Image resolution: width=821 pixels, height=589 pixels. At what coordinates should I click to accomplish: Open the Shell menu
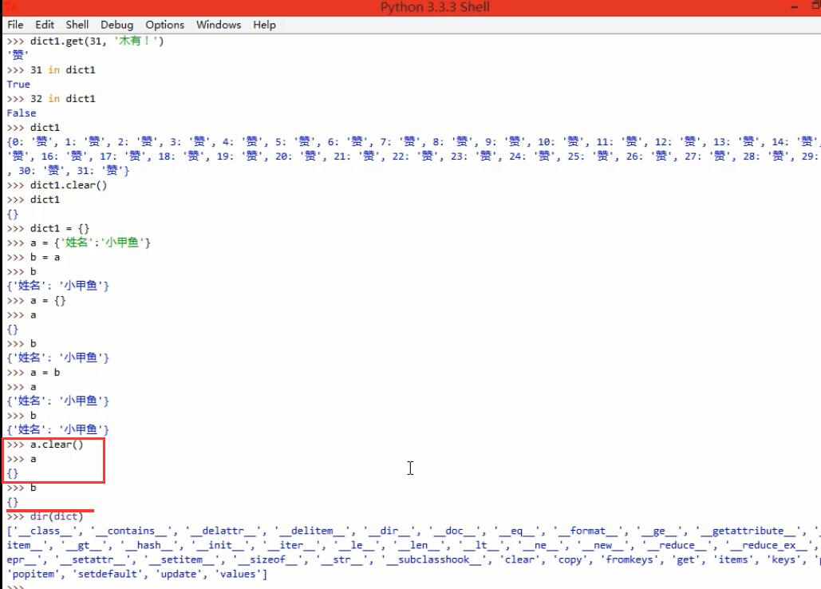[77, 25]
